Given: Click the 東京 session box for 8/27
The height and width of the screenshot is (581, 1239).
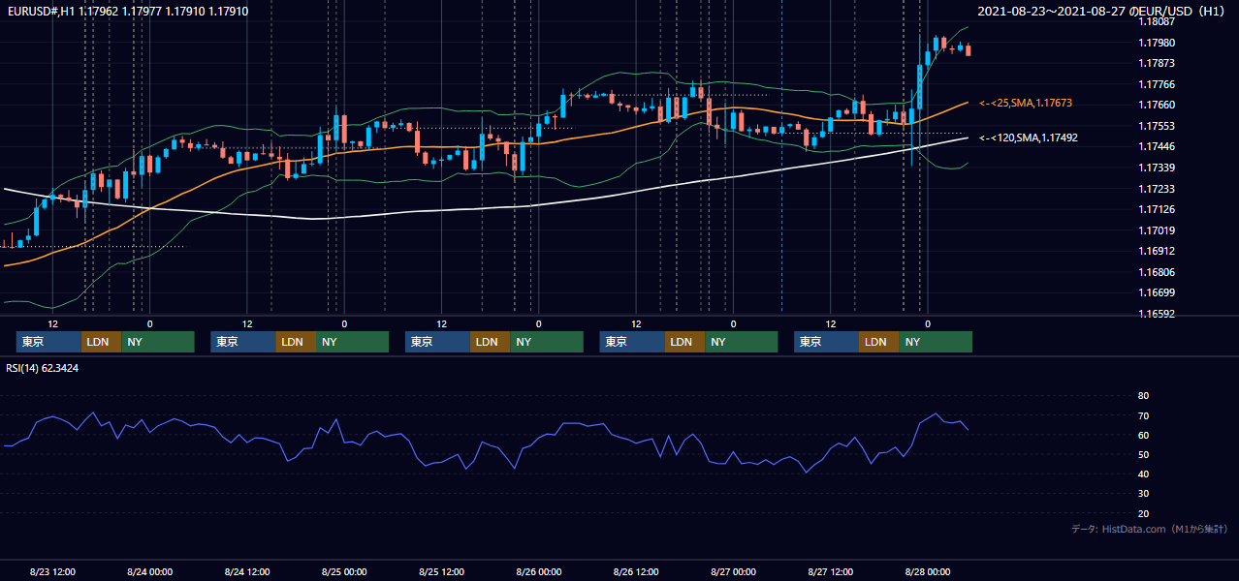Looking at the screenshot, I should pyautogui.click(x=826, y=342).
